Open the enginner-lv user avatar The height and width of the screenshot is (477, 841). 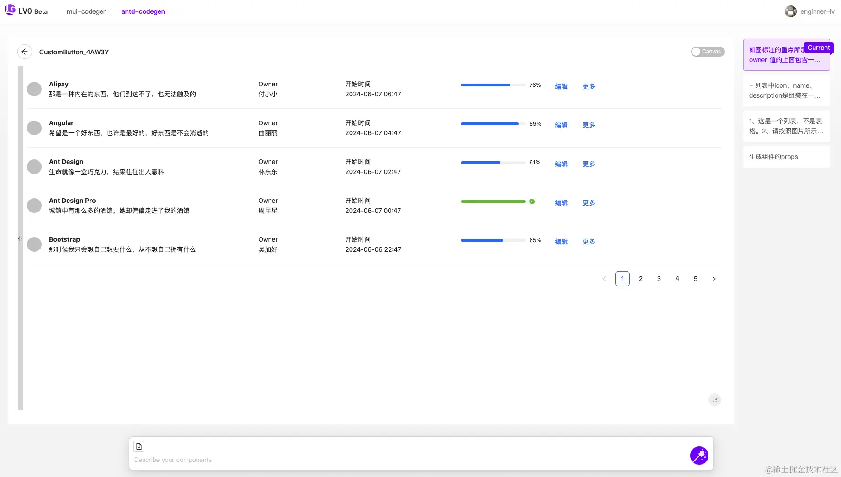tap(790, 11)
